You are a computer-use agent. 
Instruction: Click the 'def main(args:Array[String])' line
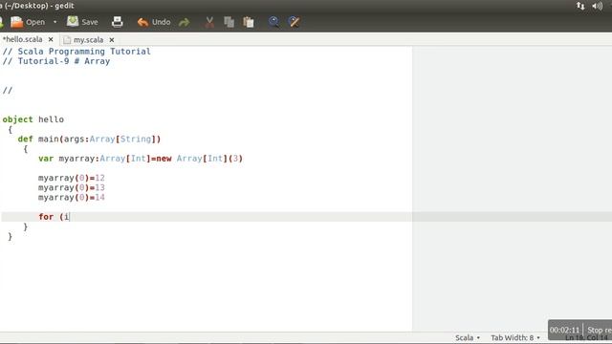point(89,139)
